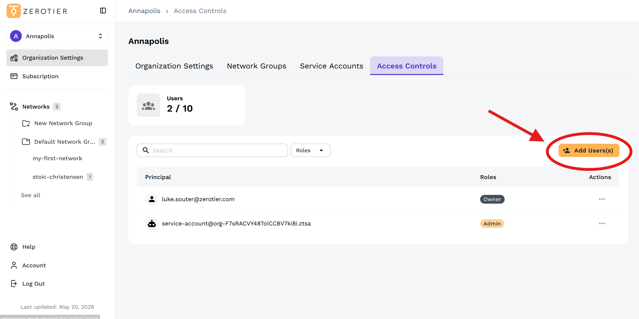The image size is (639, 319).
Task: Open Help from the sidebar
Action: (x=29, y=247)
